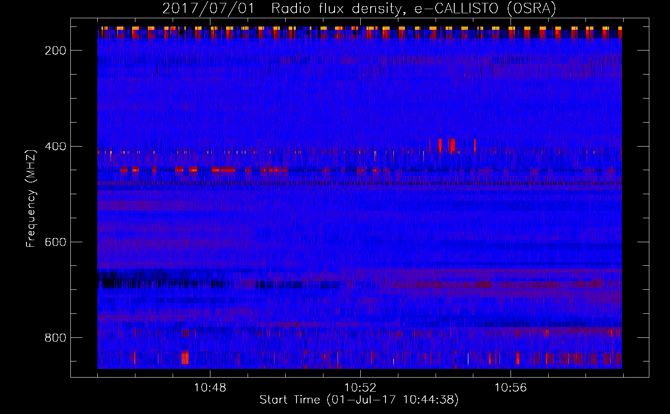This screenshot has width=670, height=414.
Task: Click the "Frequency (MHZ)" axis label
Action: click(x=31, y=198)
